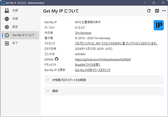Open the GitHub repository URL link

click(103, 60)
